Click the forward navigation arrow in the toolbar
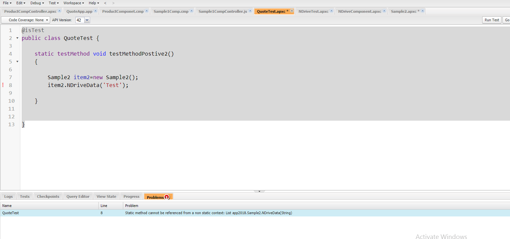Image resolution: width=510 pixels, height=239 pixels. [x=113, y=3]
